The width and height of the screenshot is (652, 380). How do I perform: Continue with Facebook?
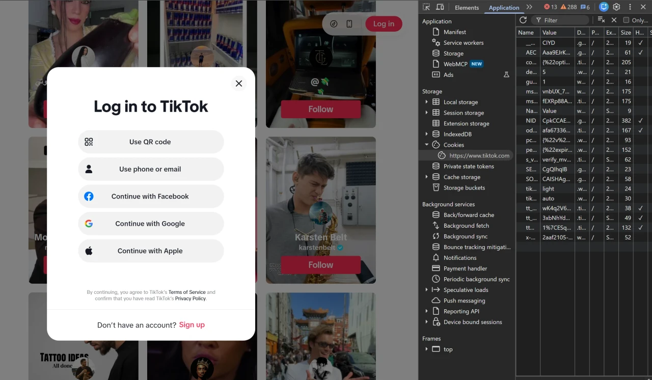coord(151,196)
